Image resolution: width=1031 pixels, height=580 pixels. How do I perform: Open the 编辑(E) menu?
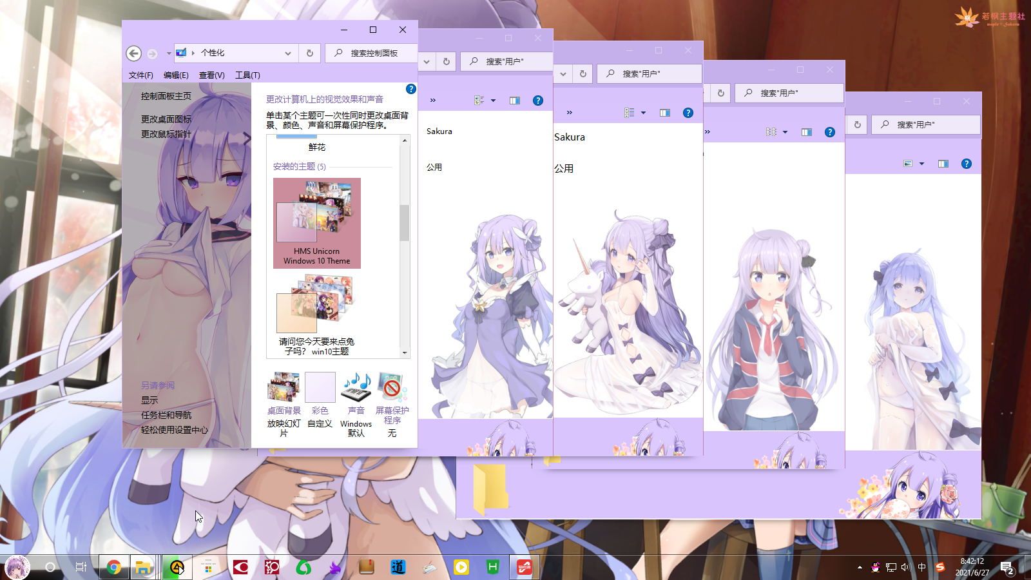coord(176,75)
